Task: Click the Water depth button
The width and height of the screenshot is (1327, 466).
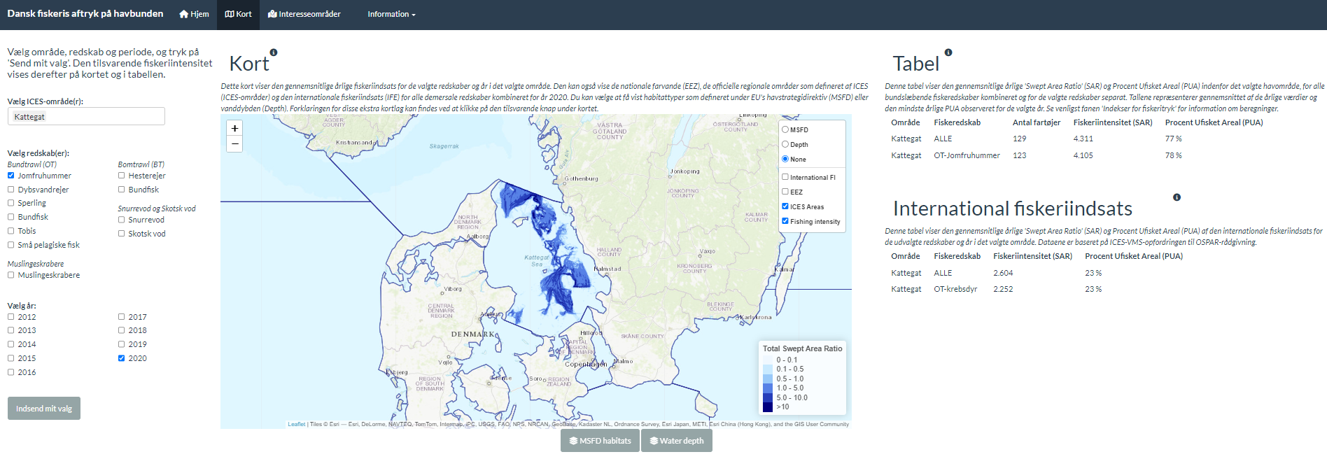Action: pos(676,441)
